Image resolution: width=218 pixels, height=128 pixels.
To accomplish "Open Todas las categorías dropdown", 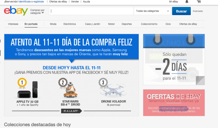I will coord(152,11).
